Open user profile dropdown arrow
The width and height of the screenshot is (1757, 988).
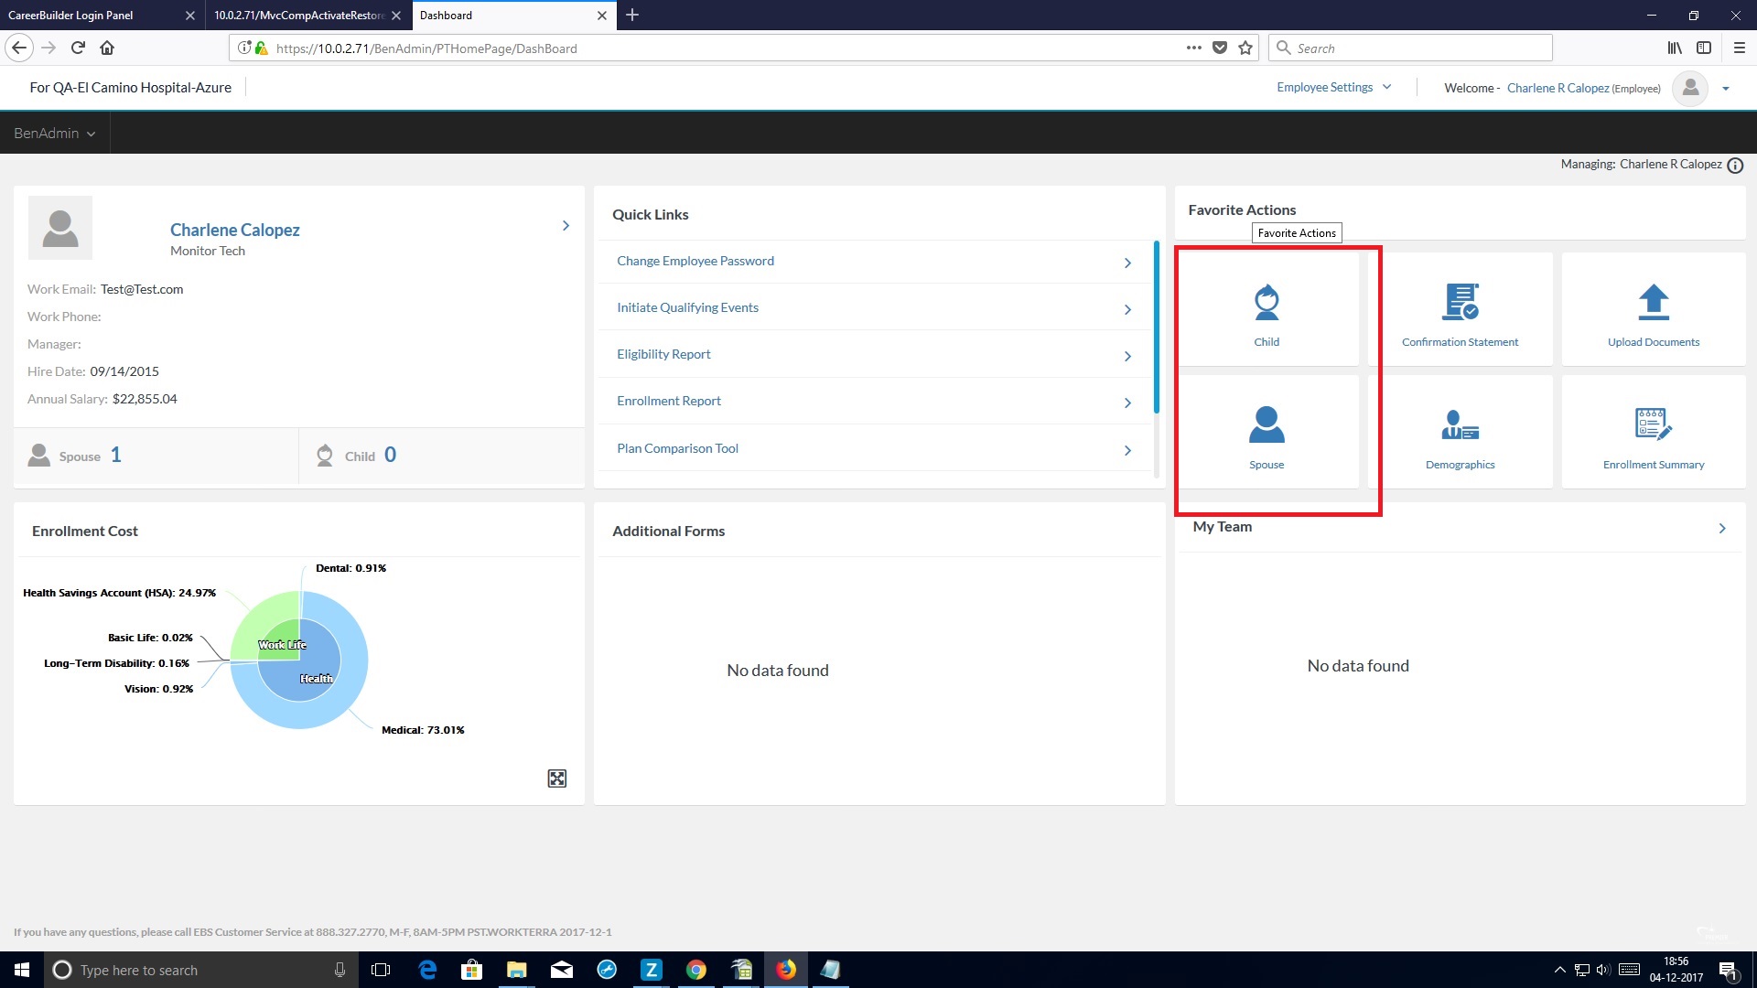pos(1726,89)
